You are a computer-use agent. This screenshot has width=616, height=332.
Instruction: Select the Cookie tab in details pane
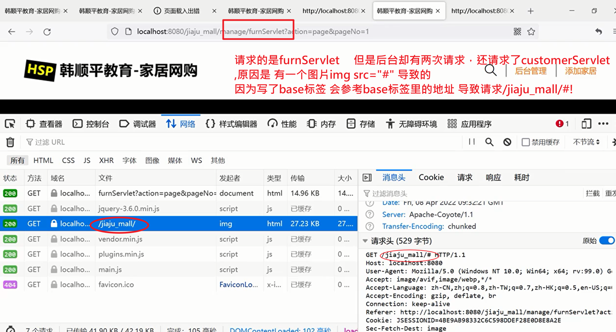(x=431, y=177)
